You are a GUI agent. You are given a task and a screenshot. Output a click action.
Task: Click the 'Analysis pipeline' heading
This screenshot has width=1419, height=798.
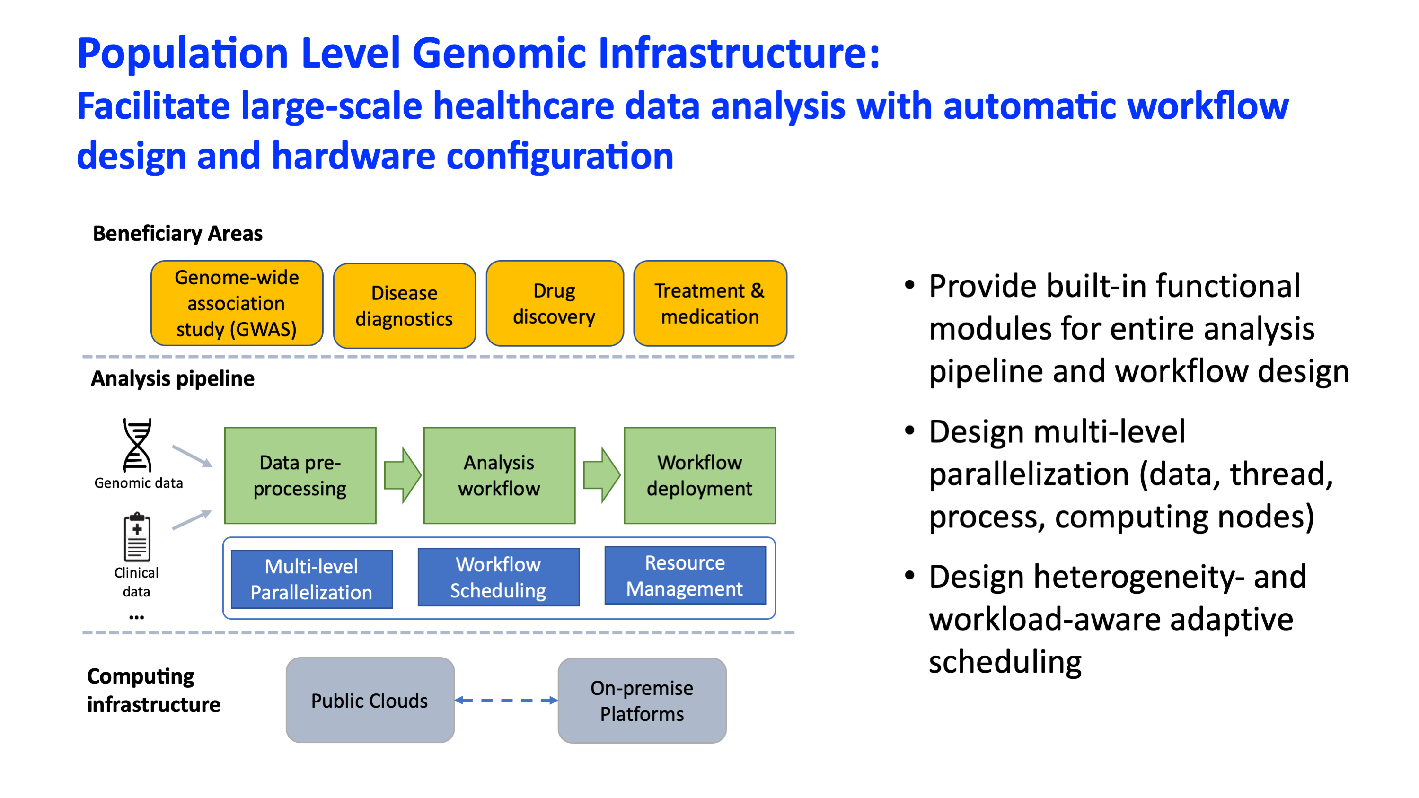173,378
